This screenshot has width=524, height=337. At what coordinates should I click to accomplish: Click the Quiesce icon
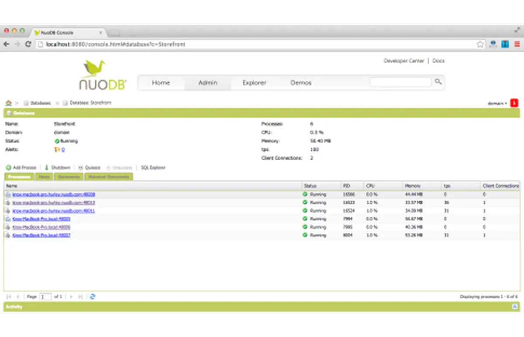pos(80,168)
